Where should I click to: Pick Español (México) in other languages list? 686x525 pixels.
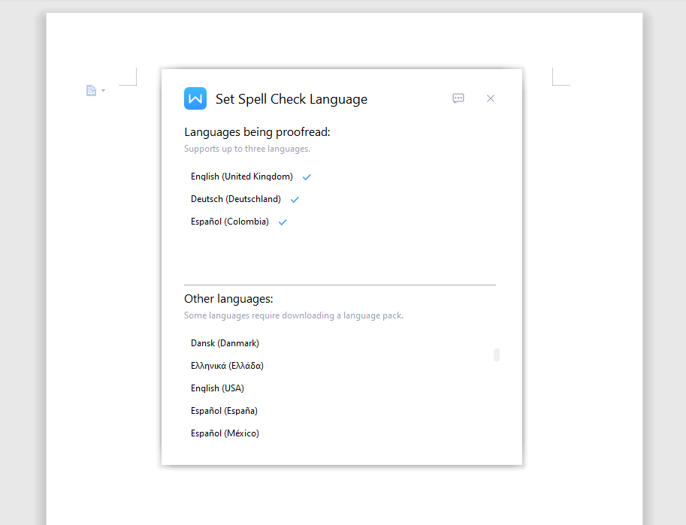point(225,433)
